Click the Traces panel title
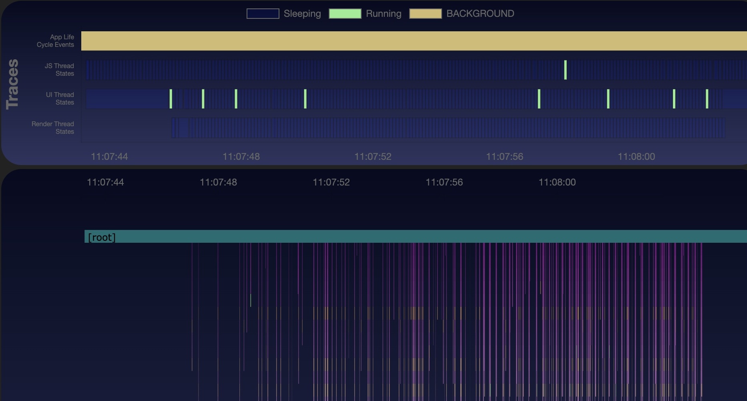Screen dimensions: 747x401 [x=13, y=83]
